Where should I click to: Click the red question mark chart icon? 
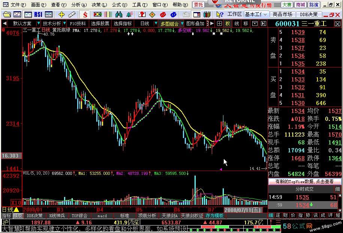click(x=142, y=15)
